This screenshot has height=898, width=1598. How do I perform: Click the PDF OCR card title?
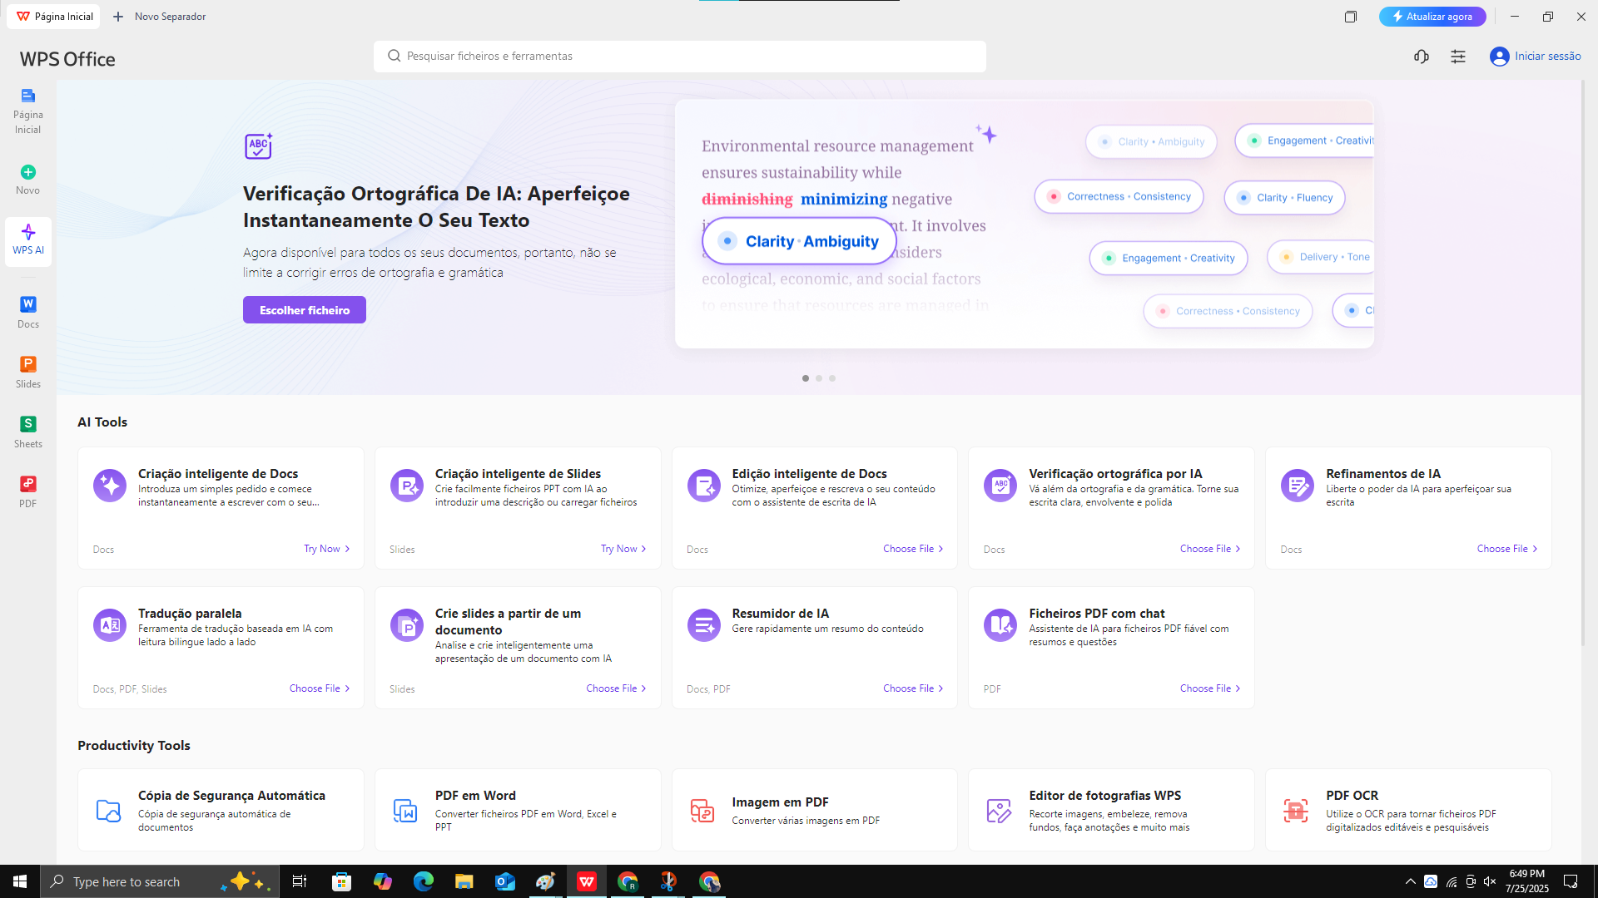point(1352,796)
